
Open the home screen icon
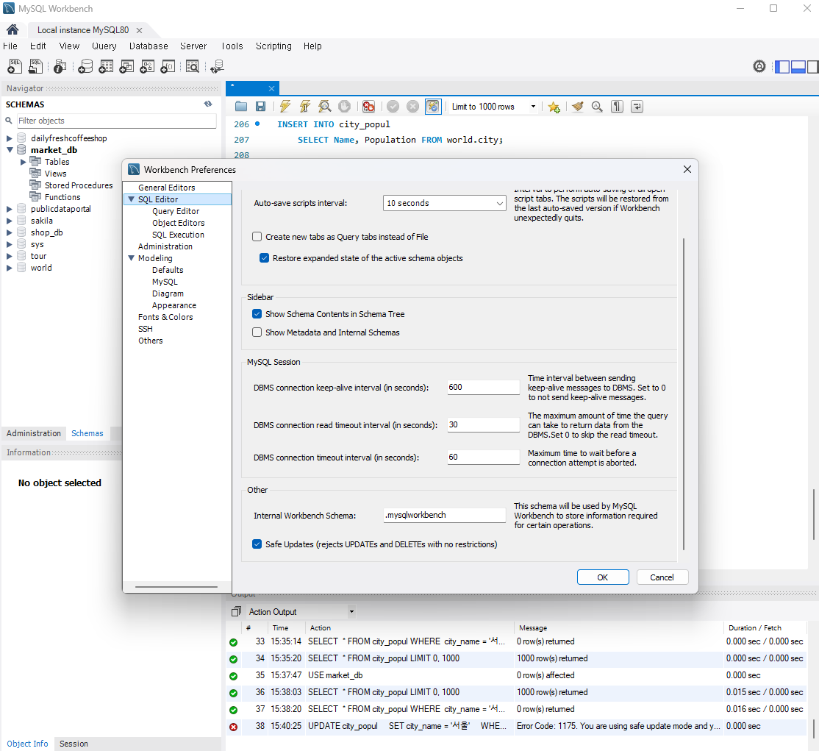click(12, 29)
